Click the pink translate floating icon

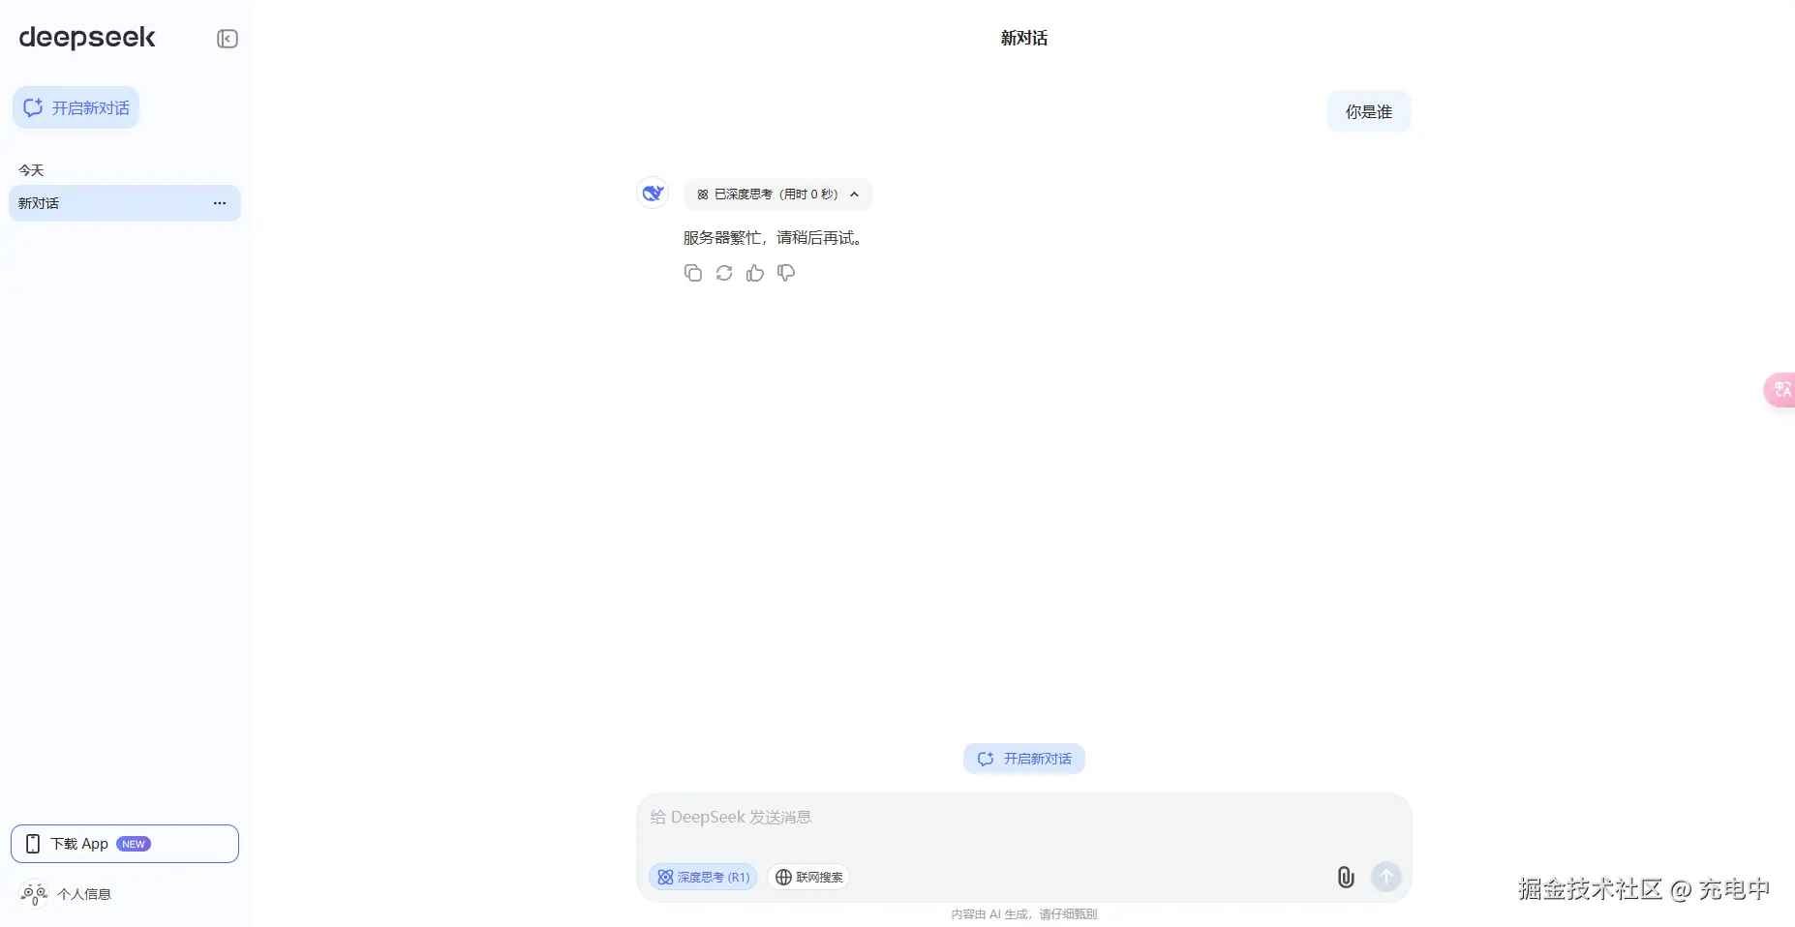click(1780, 390)
